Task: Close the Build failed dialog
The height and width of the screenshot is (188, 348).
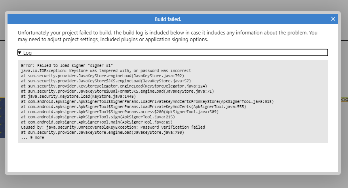Action: [x=333, y=19]
